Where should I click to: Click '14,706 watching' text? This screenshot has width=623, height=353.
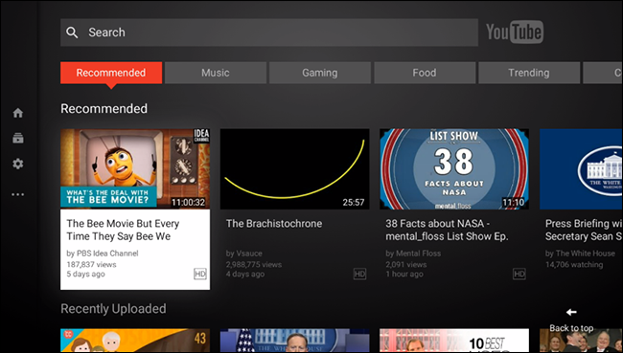[x=574, y=265]
